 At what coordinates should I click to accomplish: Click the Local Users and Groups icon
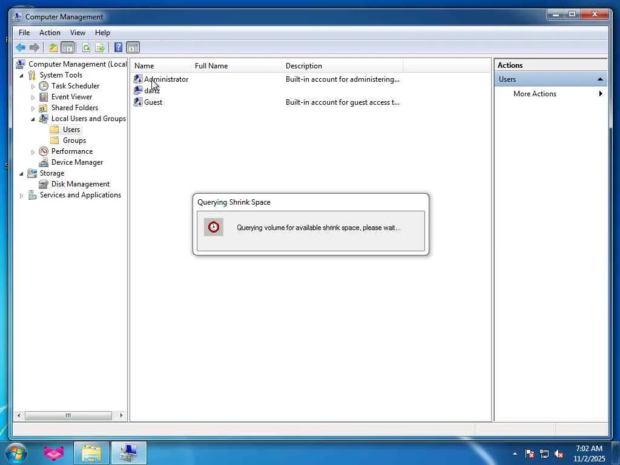(44, 119)
